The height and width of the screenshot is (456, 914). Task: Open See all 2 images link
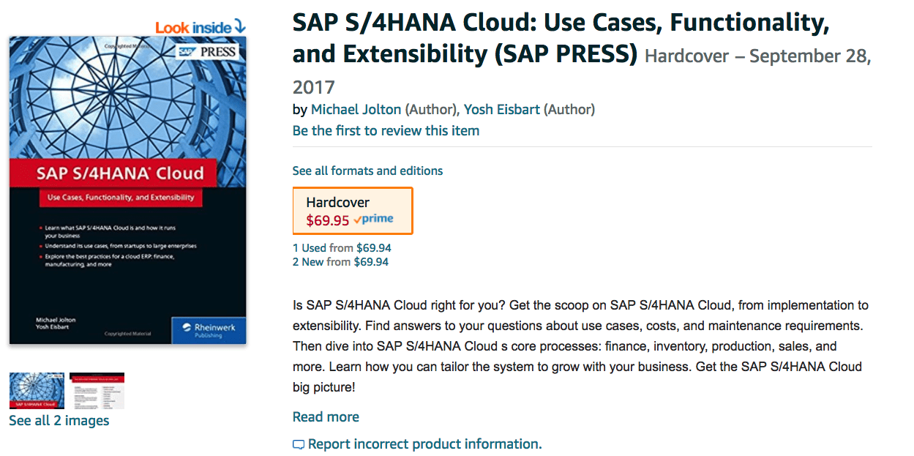coord(59,421)
